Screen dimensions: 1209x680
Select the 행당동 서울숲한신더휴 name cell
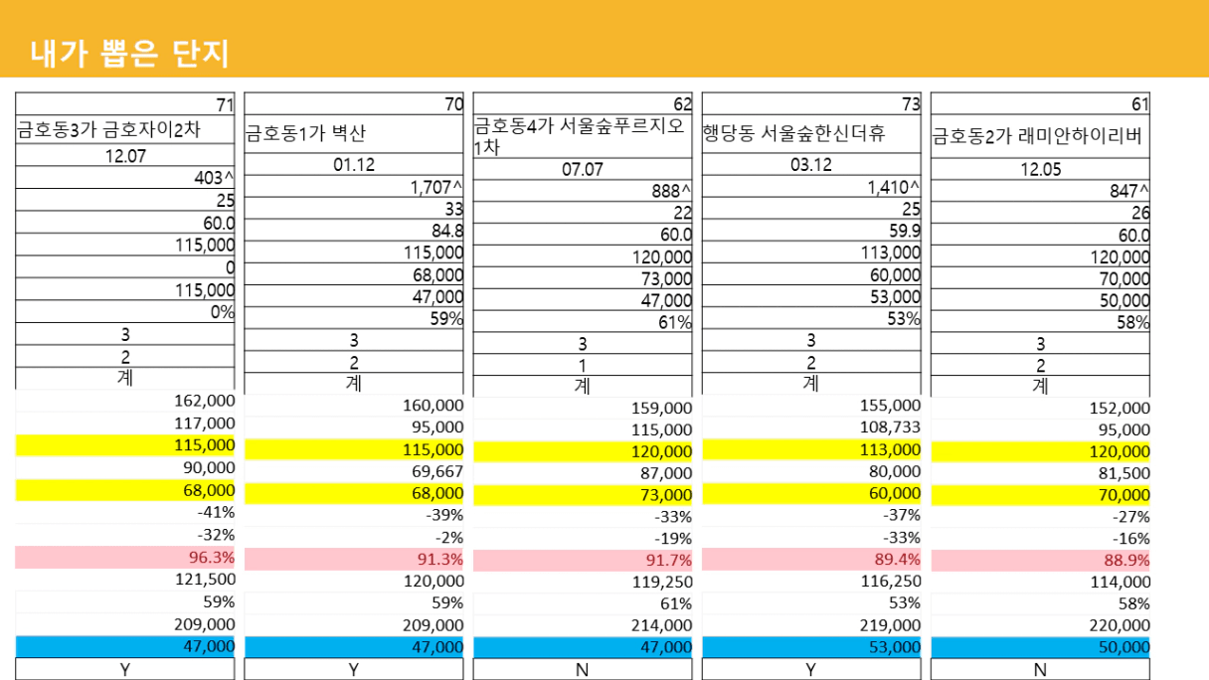pos(811,134)
